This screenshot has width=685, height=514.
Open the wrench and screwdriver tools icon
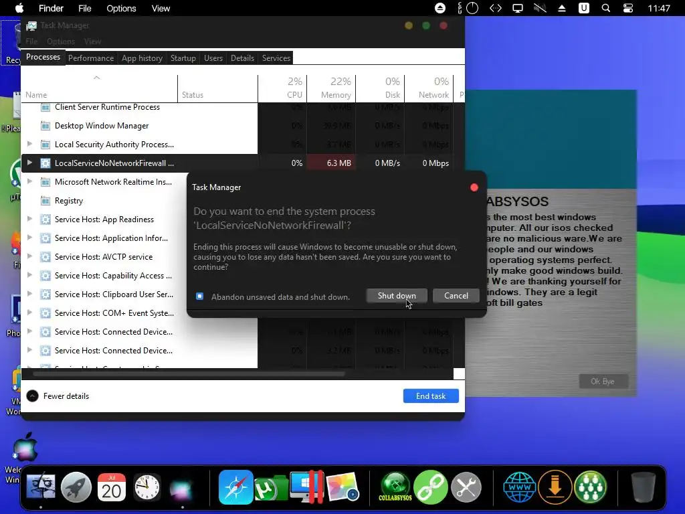click(x=466, y=487)
